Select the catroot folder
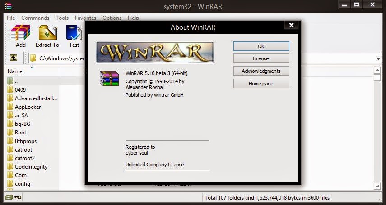Image resolution: width=386 pixels, height=205 pixels. (x=23, y=150)
